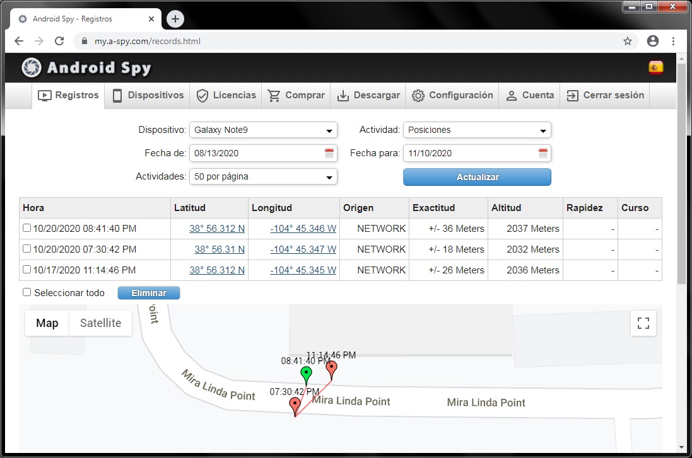Close the Android Spy - Registros tab

151,19
